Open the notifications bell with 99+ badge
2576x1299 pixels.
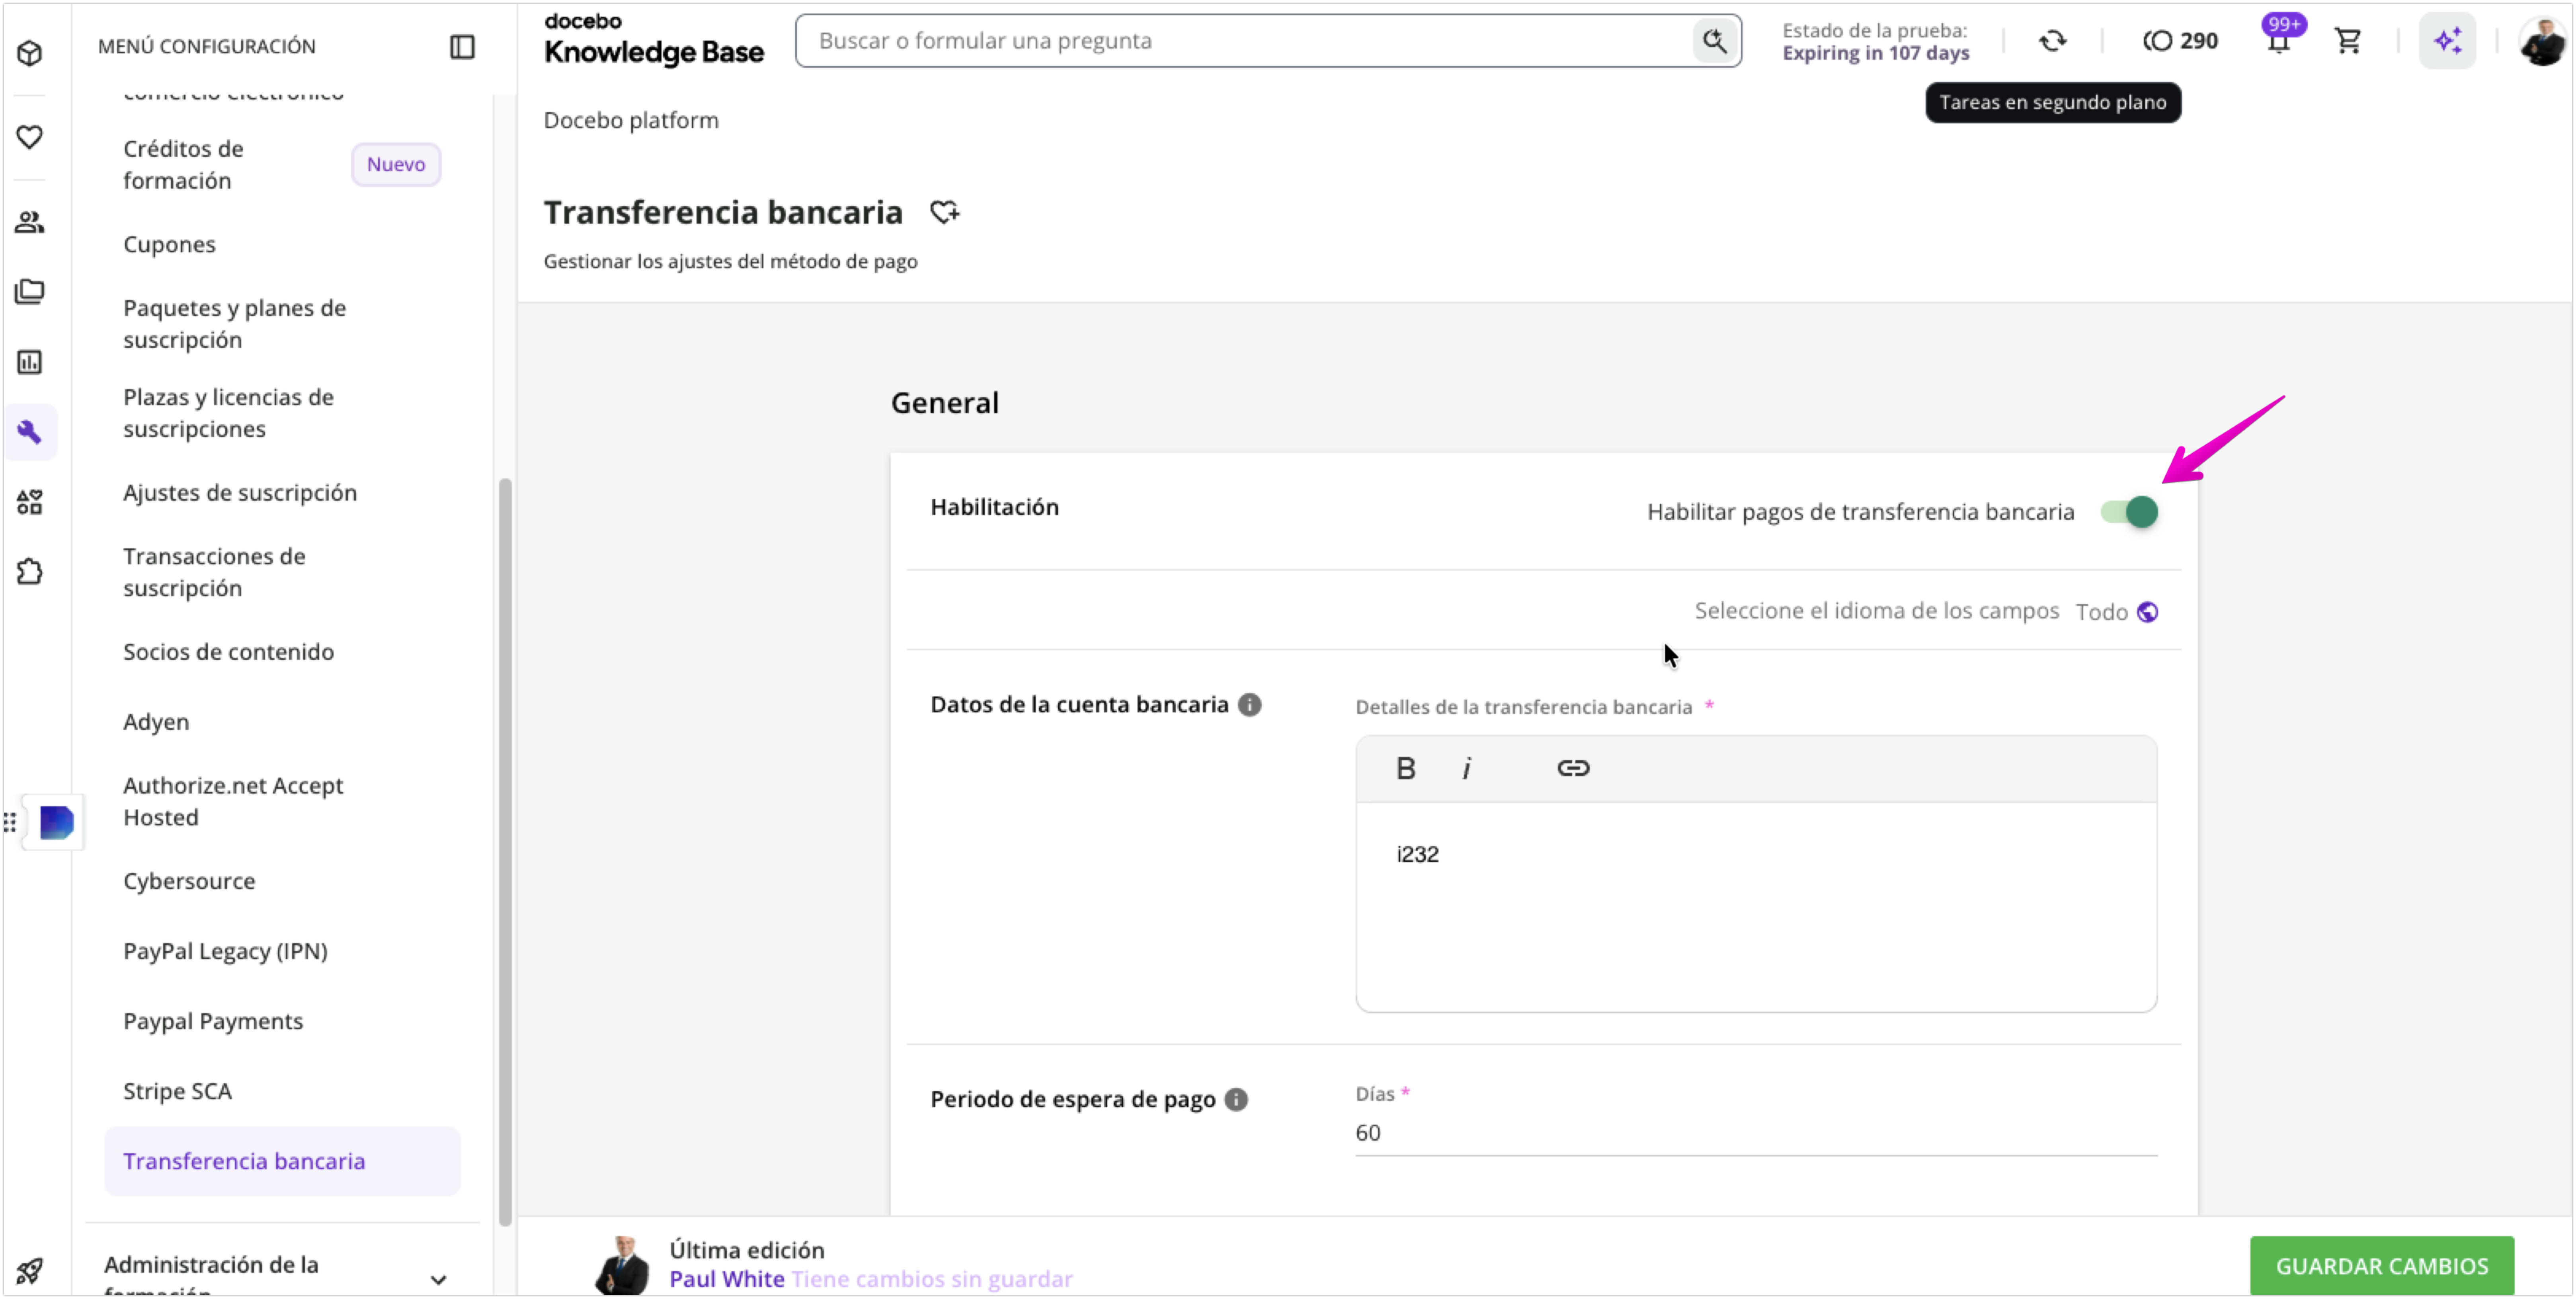(2279, 40)
